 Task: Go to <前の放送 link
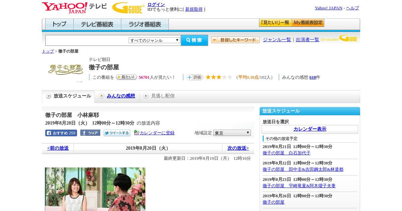point(58,148)
